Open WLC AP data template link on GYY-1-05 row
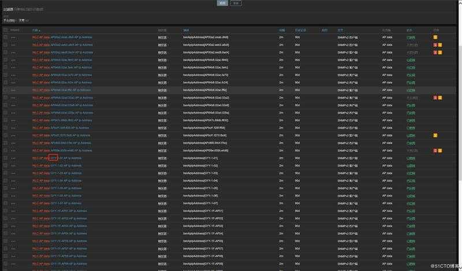The width and height of the screenshot is (462, 271). pos(41,188)
